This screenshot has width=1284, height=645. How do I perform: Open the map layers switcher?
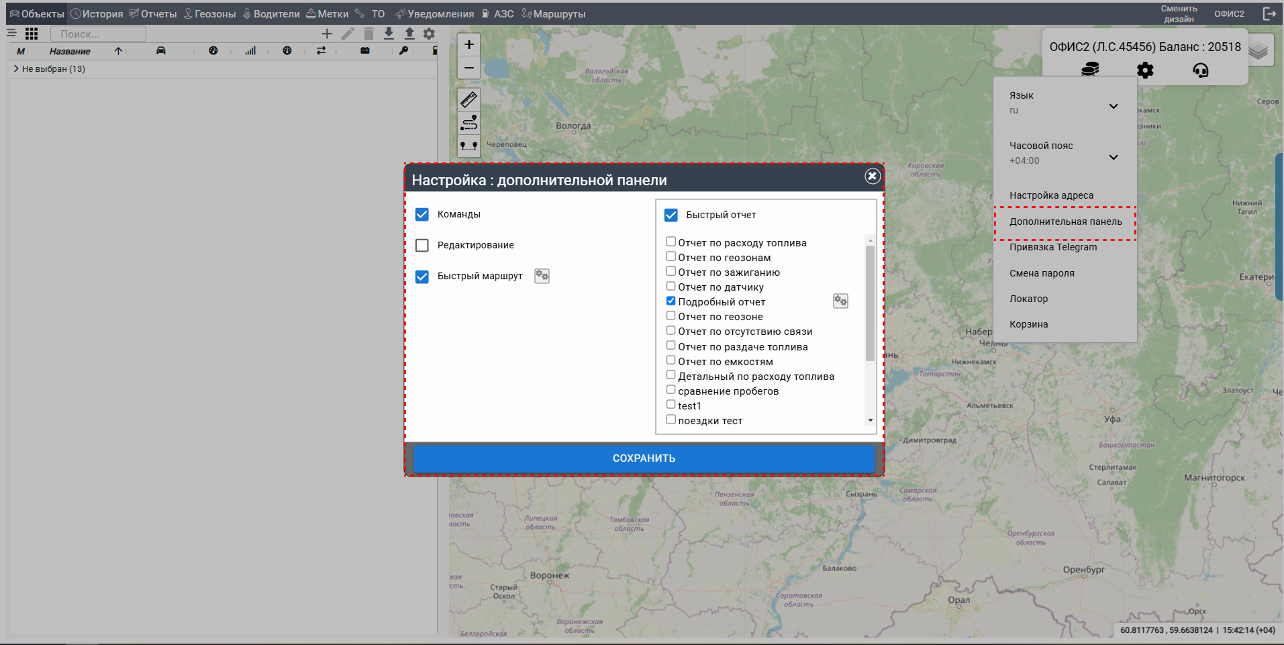click(1258, 51)
